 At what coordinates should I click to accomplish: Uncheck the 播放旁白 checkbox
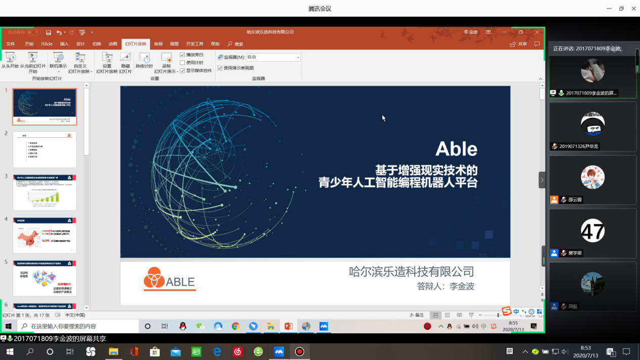[x=182, y=55]
